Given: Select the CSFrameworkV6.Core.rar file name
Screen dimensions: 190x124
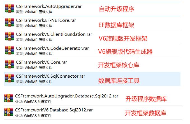Looking at the screenshot, I should [41, 62].
